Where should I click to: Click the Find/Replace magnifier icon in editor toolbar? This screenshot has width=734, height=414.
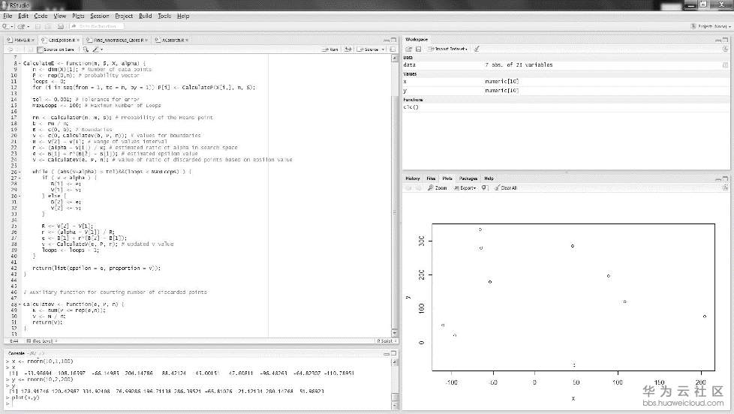[x=86, y=49]
